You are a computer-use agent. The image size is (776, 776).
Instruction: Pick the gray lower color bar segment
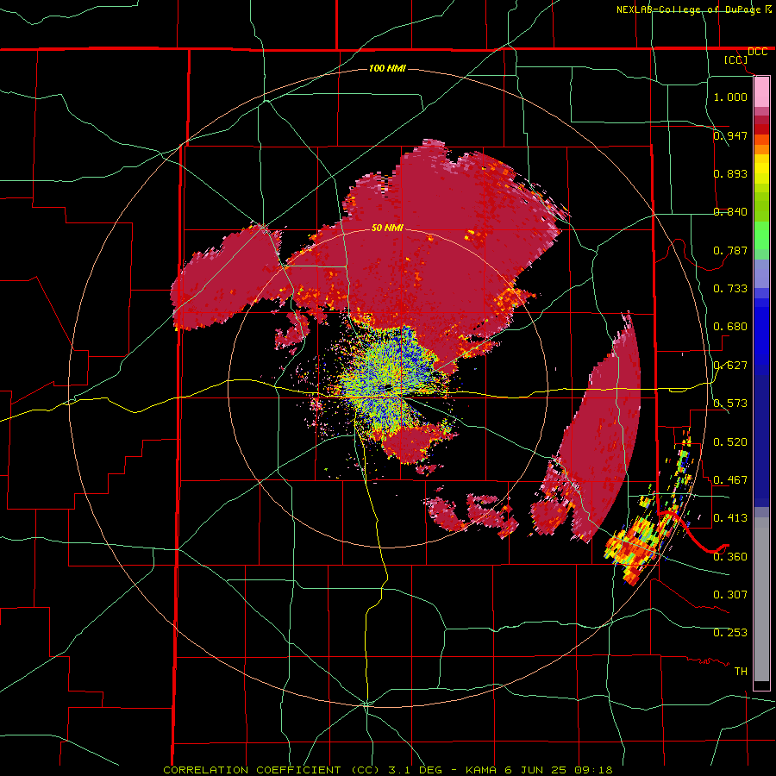point(761,599)
